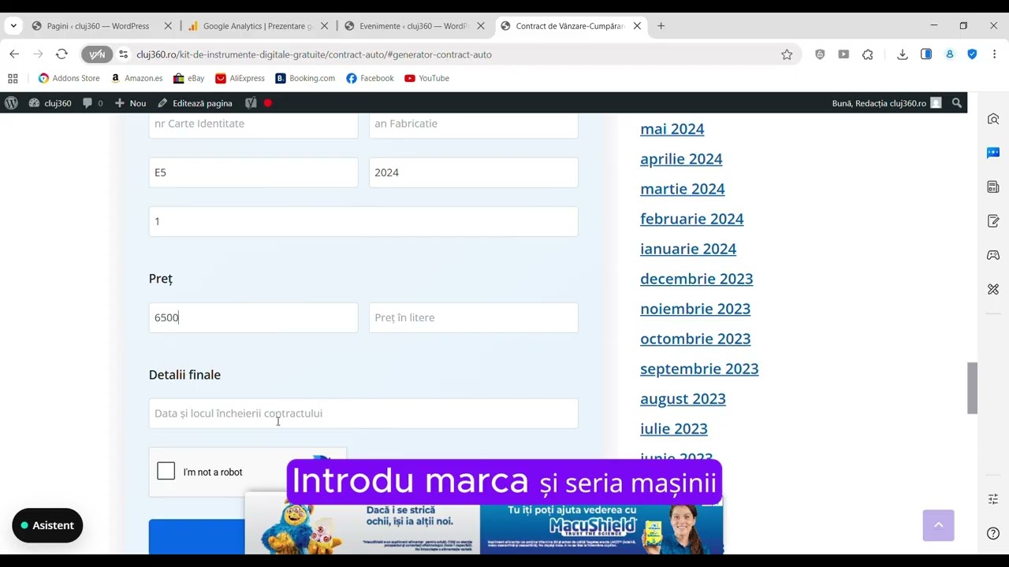1009x567 pixels.
Task: Check the I'm not a robot box
Action: coord(166,471)
